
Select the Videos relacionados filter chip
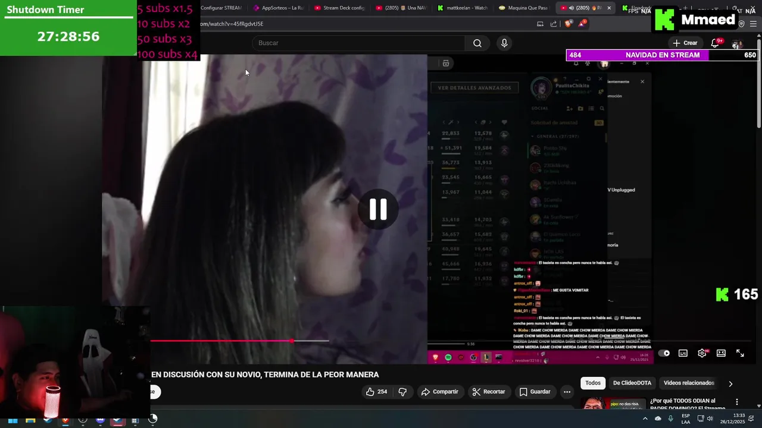[x=689, y=383]
